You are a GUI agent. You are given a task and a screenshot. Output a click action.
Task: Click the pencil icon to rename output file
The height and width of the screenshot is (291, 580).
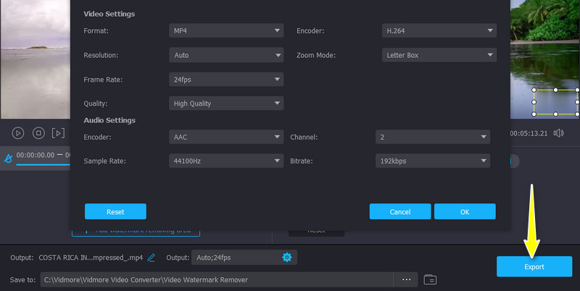[152, 257]
